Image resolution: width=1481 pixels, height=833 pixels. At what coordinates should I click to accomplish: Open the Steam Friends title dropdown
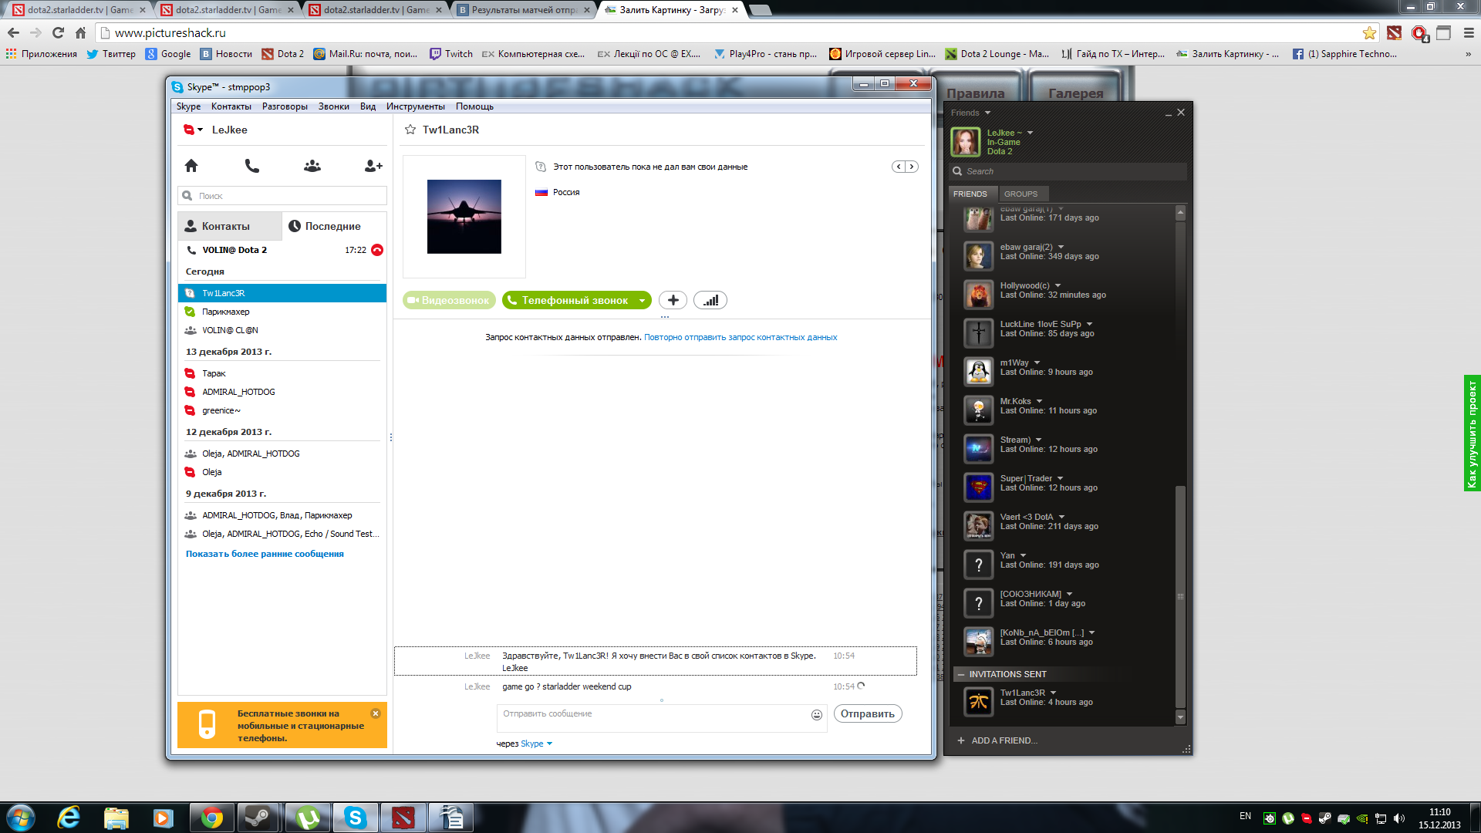coord(987,113)
